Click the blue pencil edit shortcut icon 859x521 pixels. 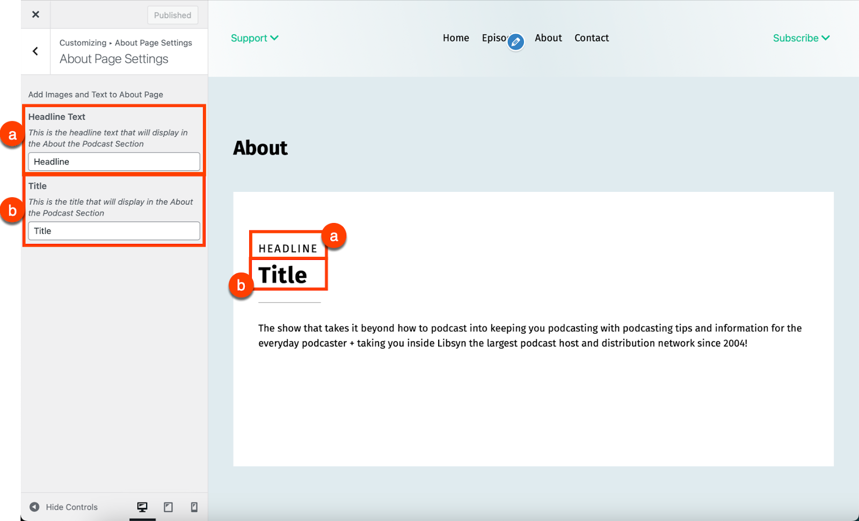click(x=516, y=41)
